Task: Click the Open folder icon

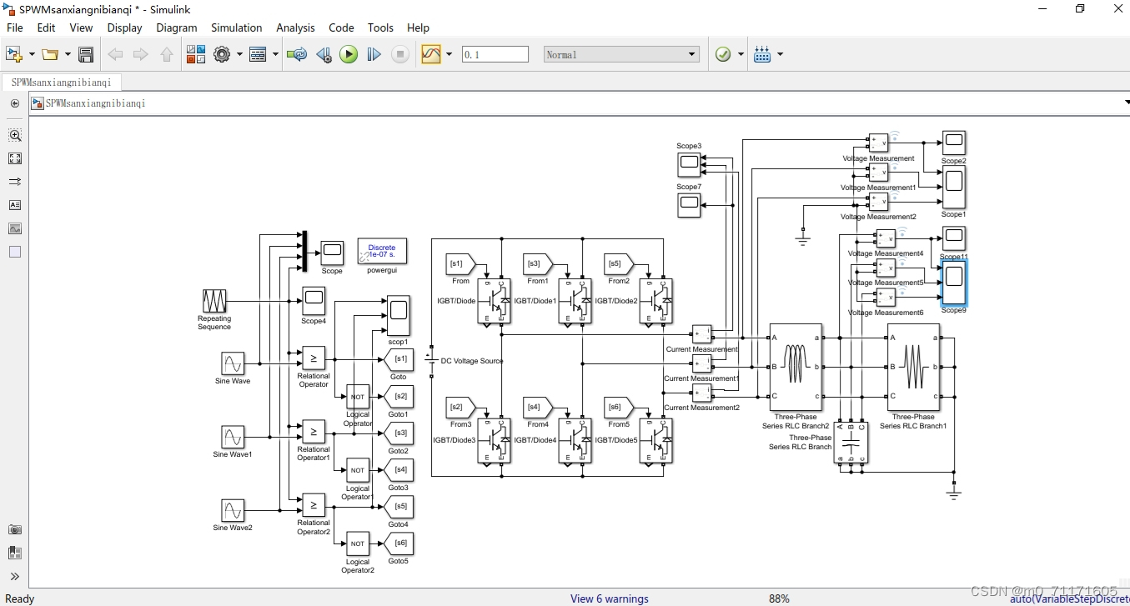Action: tap(51, 54)
